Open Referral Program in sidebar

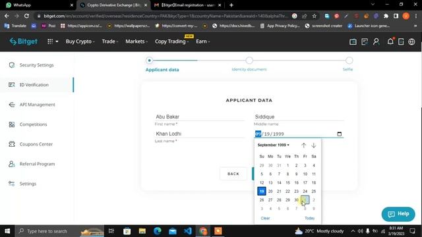click(37, 164)
